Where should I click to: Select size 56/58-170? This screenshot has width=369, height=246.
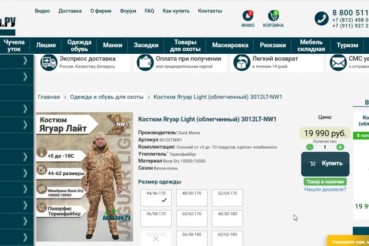(156, 218)
